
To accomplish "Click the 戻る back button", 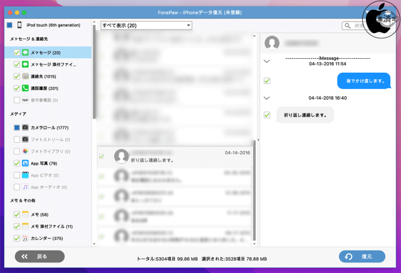I will 39,256.
